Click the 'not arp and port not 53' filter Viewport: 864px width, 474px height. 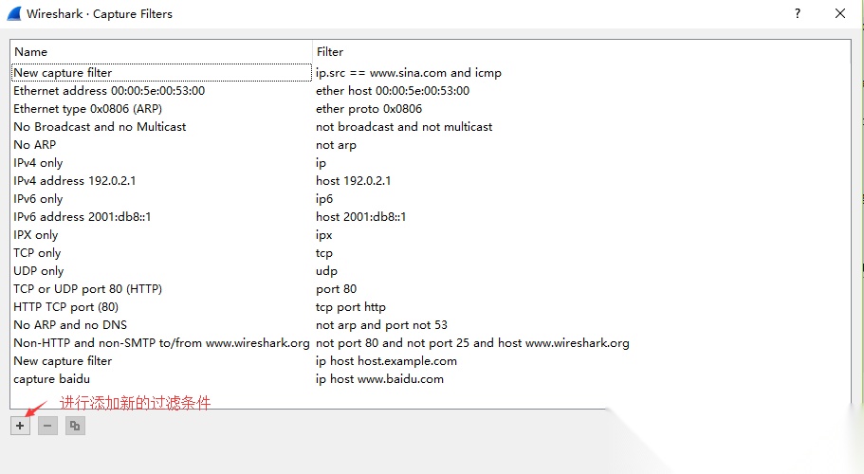tap(381, 325)
